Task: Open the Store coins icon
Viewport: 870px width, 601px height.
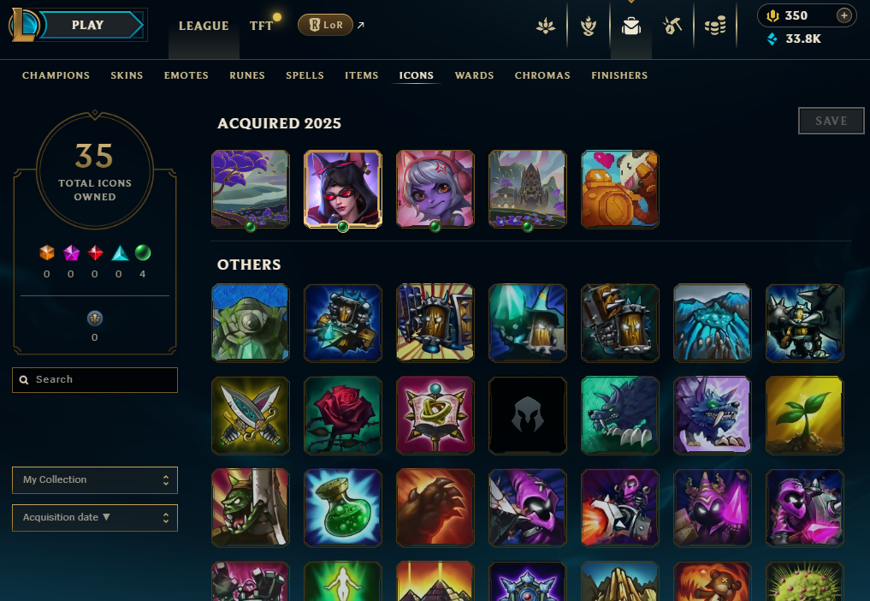Action: pyautogui.click(x=715, y=26)
